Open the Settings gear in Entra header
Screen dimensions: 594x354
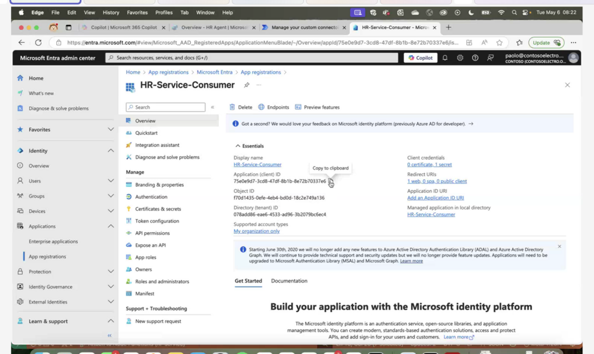click(460, 58)
